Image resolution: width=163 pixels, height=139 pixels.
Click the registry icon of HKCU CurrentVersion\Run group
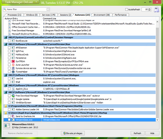pyautogui.click(x=6, y=92)
